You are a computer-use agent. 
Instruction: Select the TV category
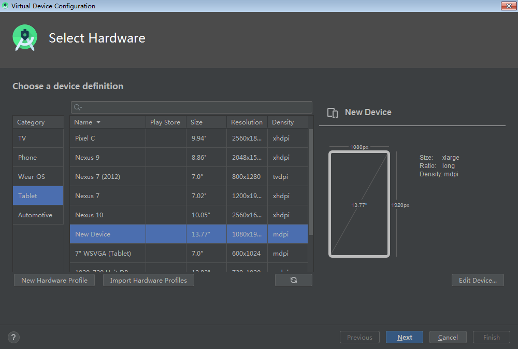click(38, 138)
